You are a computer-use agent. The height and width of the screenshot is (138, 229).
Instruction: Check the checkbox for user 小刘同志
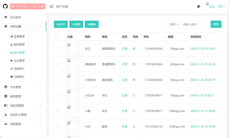click(58, 80)
